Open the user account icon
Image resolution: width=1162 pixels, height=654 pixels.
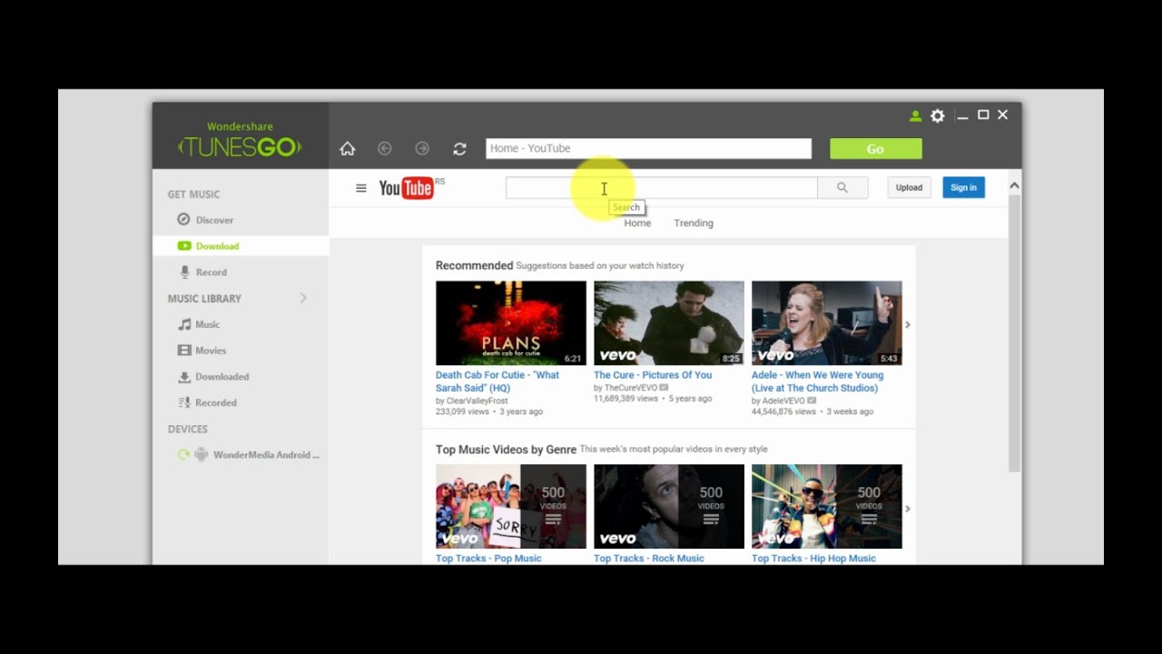[x=915, y=115]
